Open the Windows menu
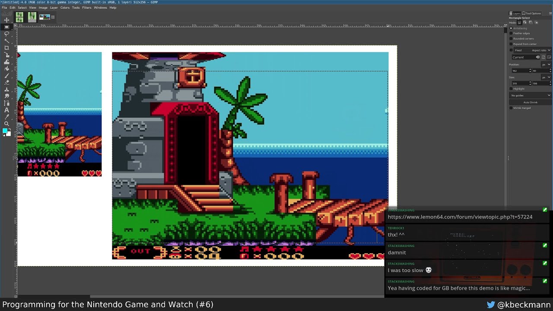The image size is (553, 311). (100, 7)
